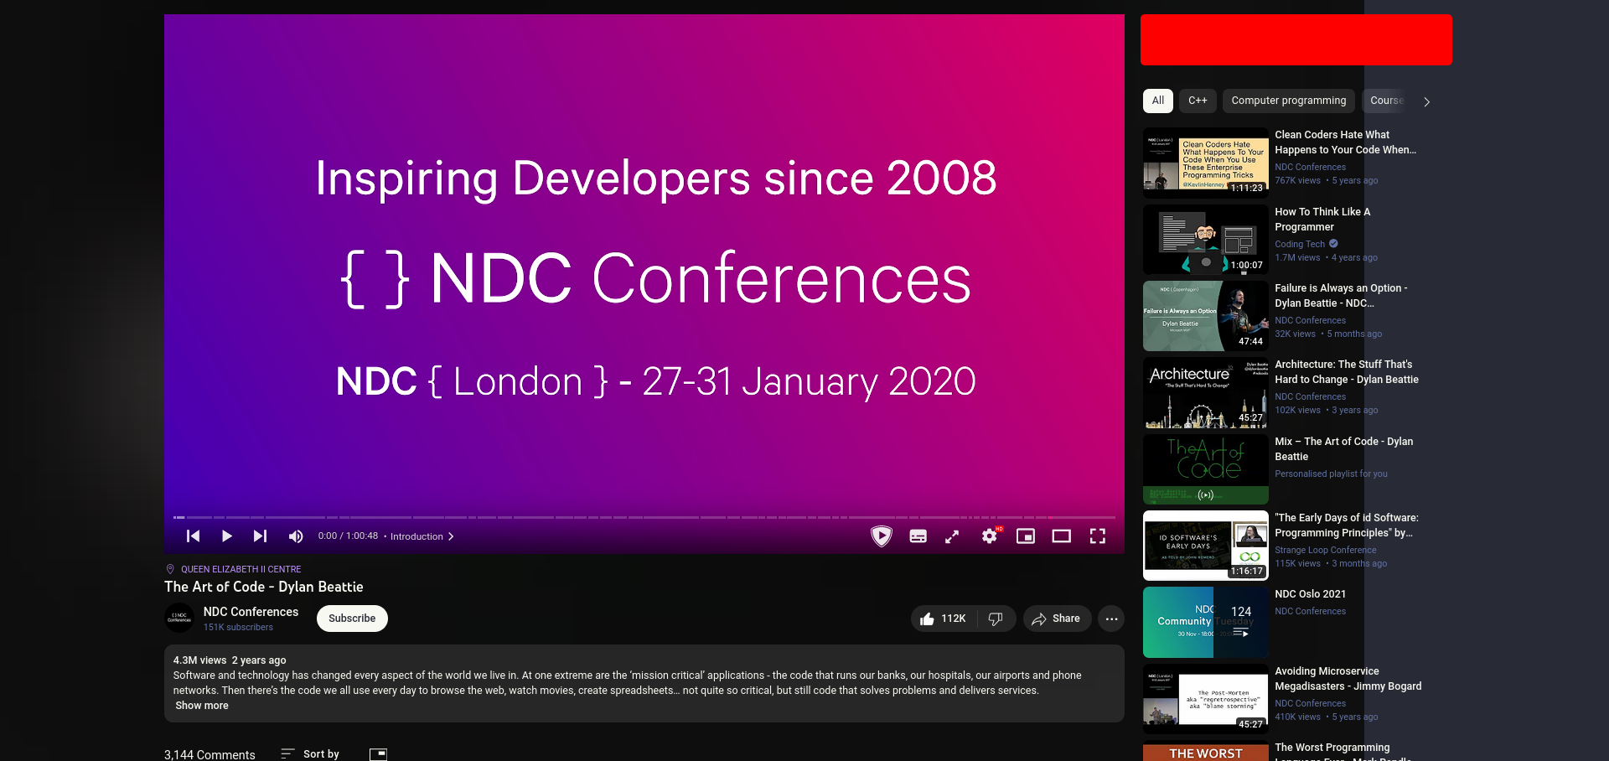This screenshot has height=761, width=1609.
Task: Like the video with 112K likes
Action: point(943,619)
